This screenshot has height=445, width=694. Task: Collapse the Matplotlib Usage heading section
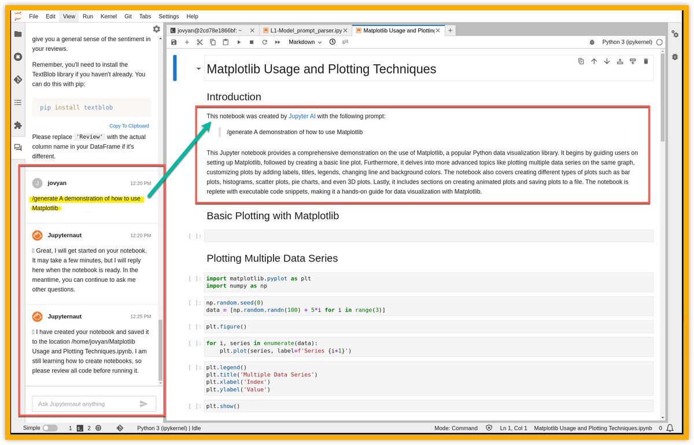pyautogui.click(x=198, y=69)
